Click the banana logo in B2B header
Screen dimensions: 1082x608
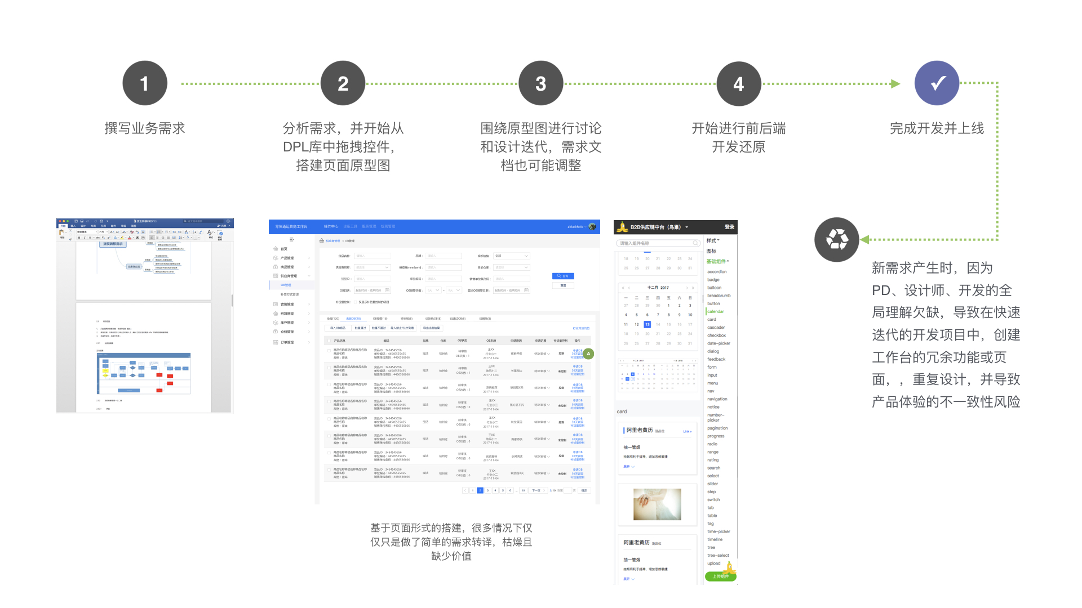pyautogui.click(x=622, y=227)
